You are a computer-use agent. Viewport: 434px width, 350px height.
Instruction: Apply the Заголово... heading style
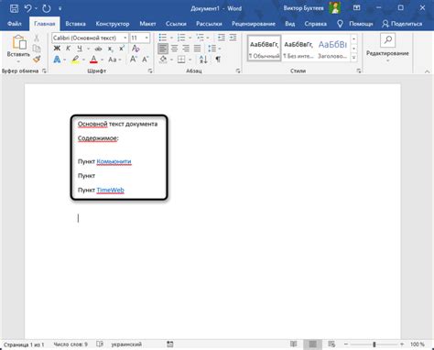pos(332,49)
